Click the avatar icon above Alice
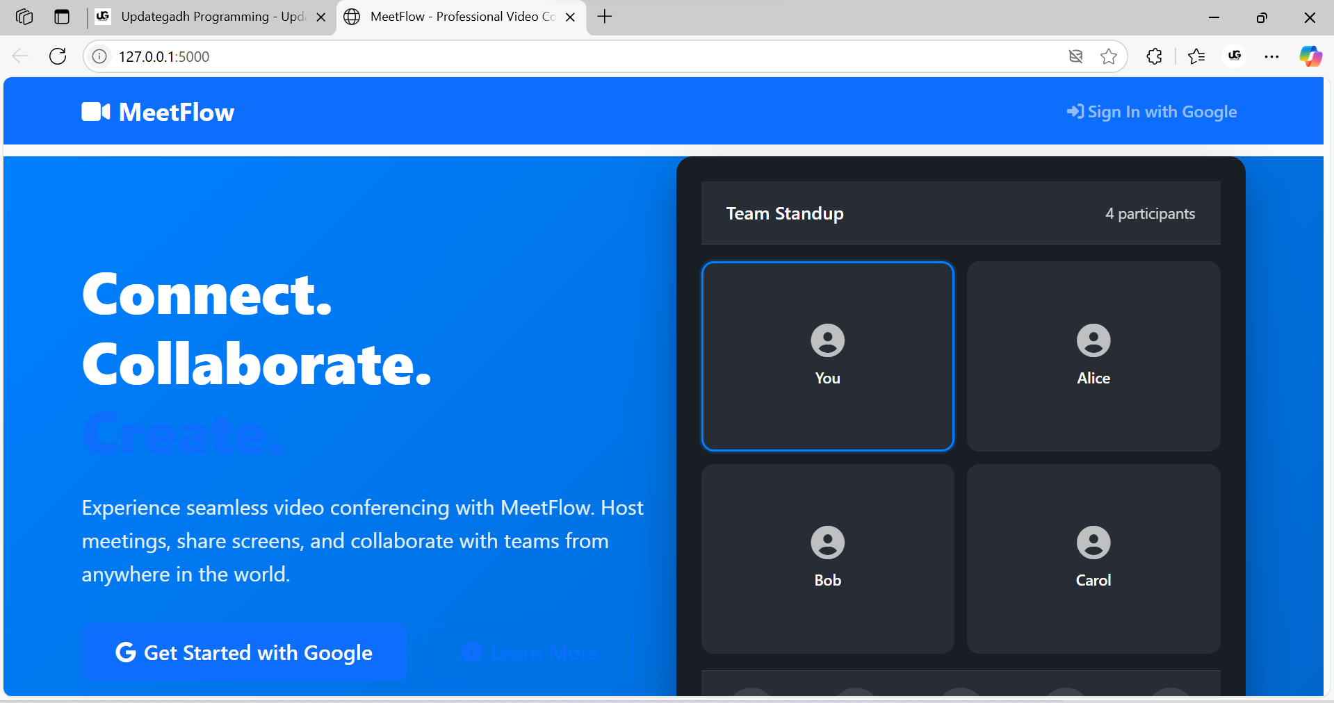This screenshot has width=1334, height=703. [1093, 340]
